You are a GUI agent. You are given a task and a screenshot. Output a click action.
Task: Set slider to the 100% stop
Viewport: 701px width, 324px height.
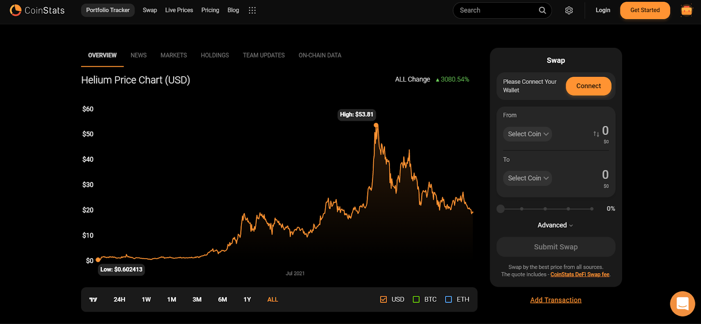coord(591,209)
